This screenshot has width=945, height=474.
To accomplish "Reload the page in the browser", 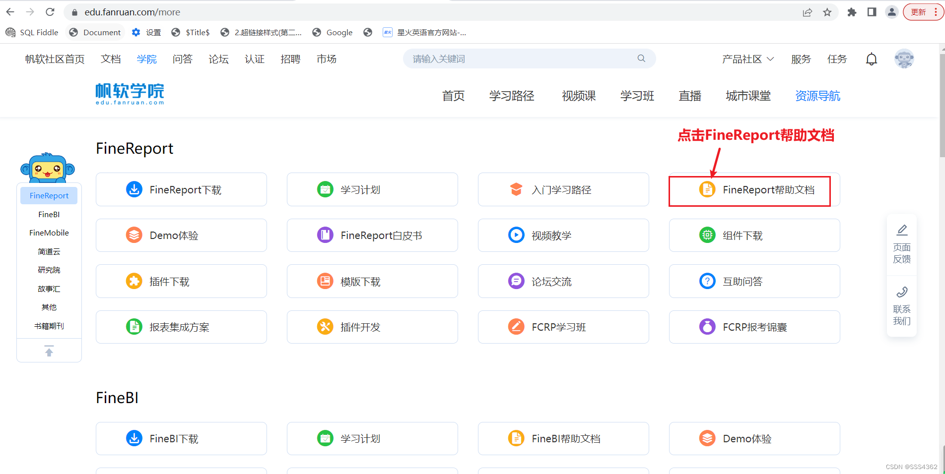I will click(x=50, y=12).
